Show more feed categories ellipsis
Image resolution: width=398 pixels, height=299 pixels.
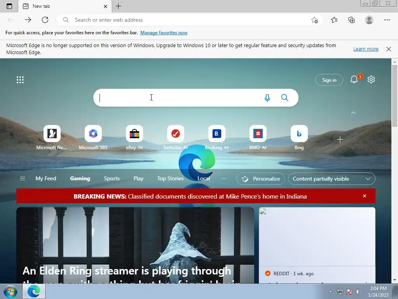[x=223, y=179]
